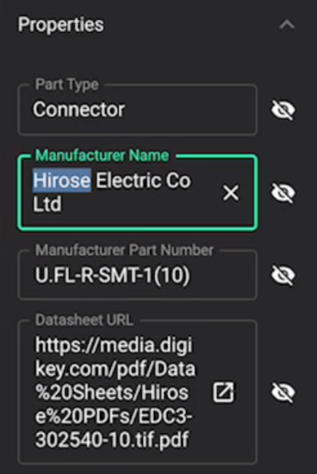
Task: Click the green Manufacturer Name label
Action: tap(102, 156)
